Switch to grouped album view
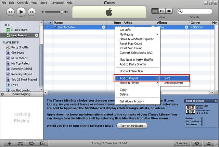The image size is (219, 147). coord(162,11)
